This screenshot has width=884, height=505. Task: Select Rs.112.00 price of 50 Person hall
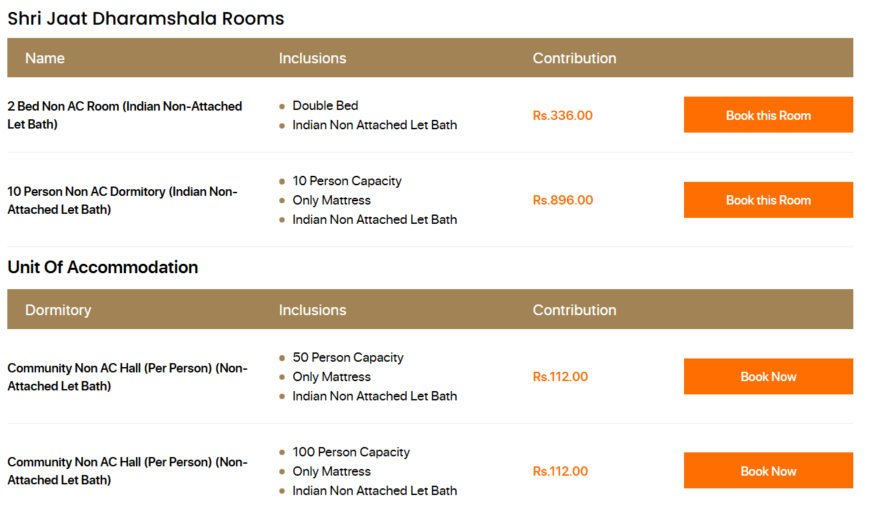pos(560,377)
